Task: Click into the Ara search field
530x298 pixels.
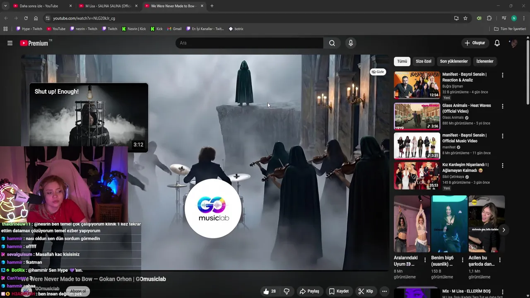Action: (x=249, y=43)
